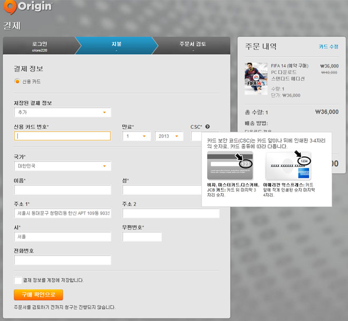Click the 주소 2 input field
Image resolution: width=348 pixels, height=321 pixels.
click(x=171, y=213)
